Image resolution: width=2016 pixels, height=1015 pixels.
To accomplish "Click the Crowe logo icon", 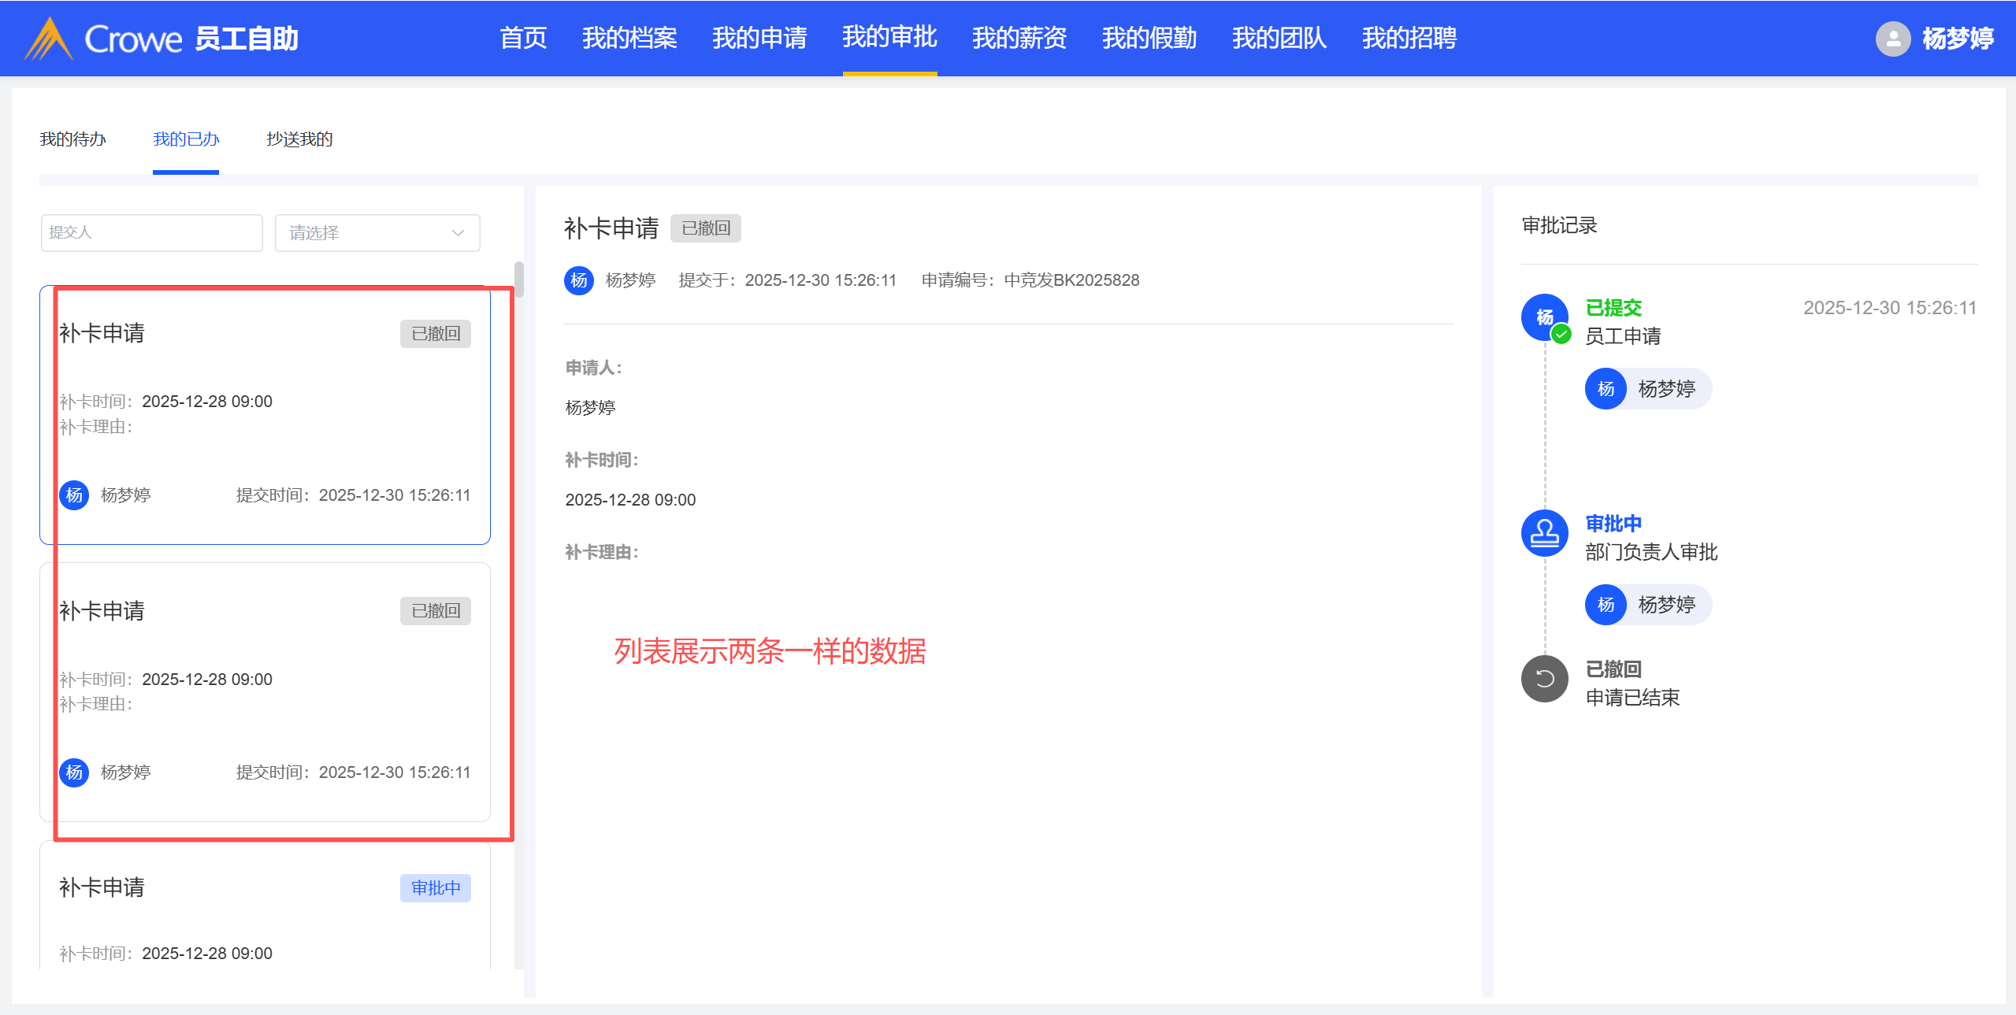I will tap(49, 39).
